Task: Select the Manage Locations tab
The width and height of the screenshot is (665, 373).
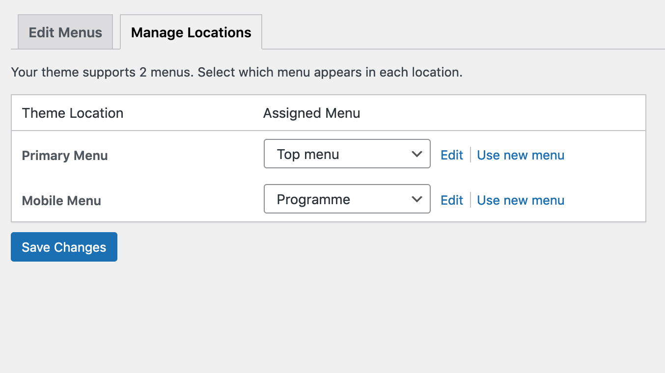Action: [x=191, y=32]
